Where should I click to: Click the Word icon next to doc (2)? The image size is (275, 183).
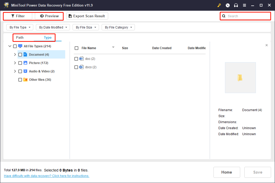(81, 59)
